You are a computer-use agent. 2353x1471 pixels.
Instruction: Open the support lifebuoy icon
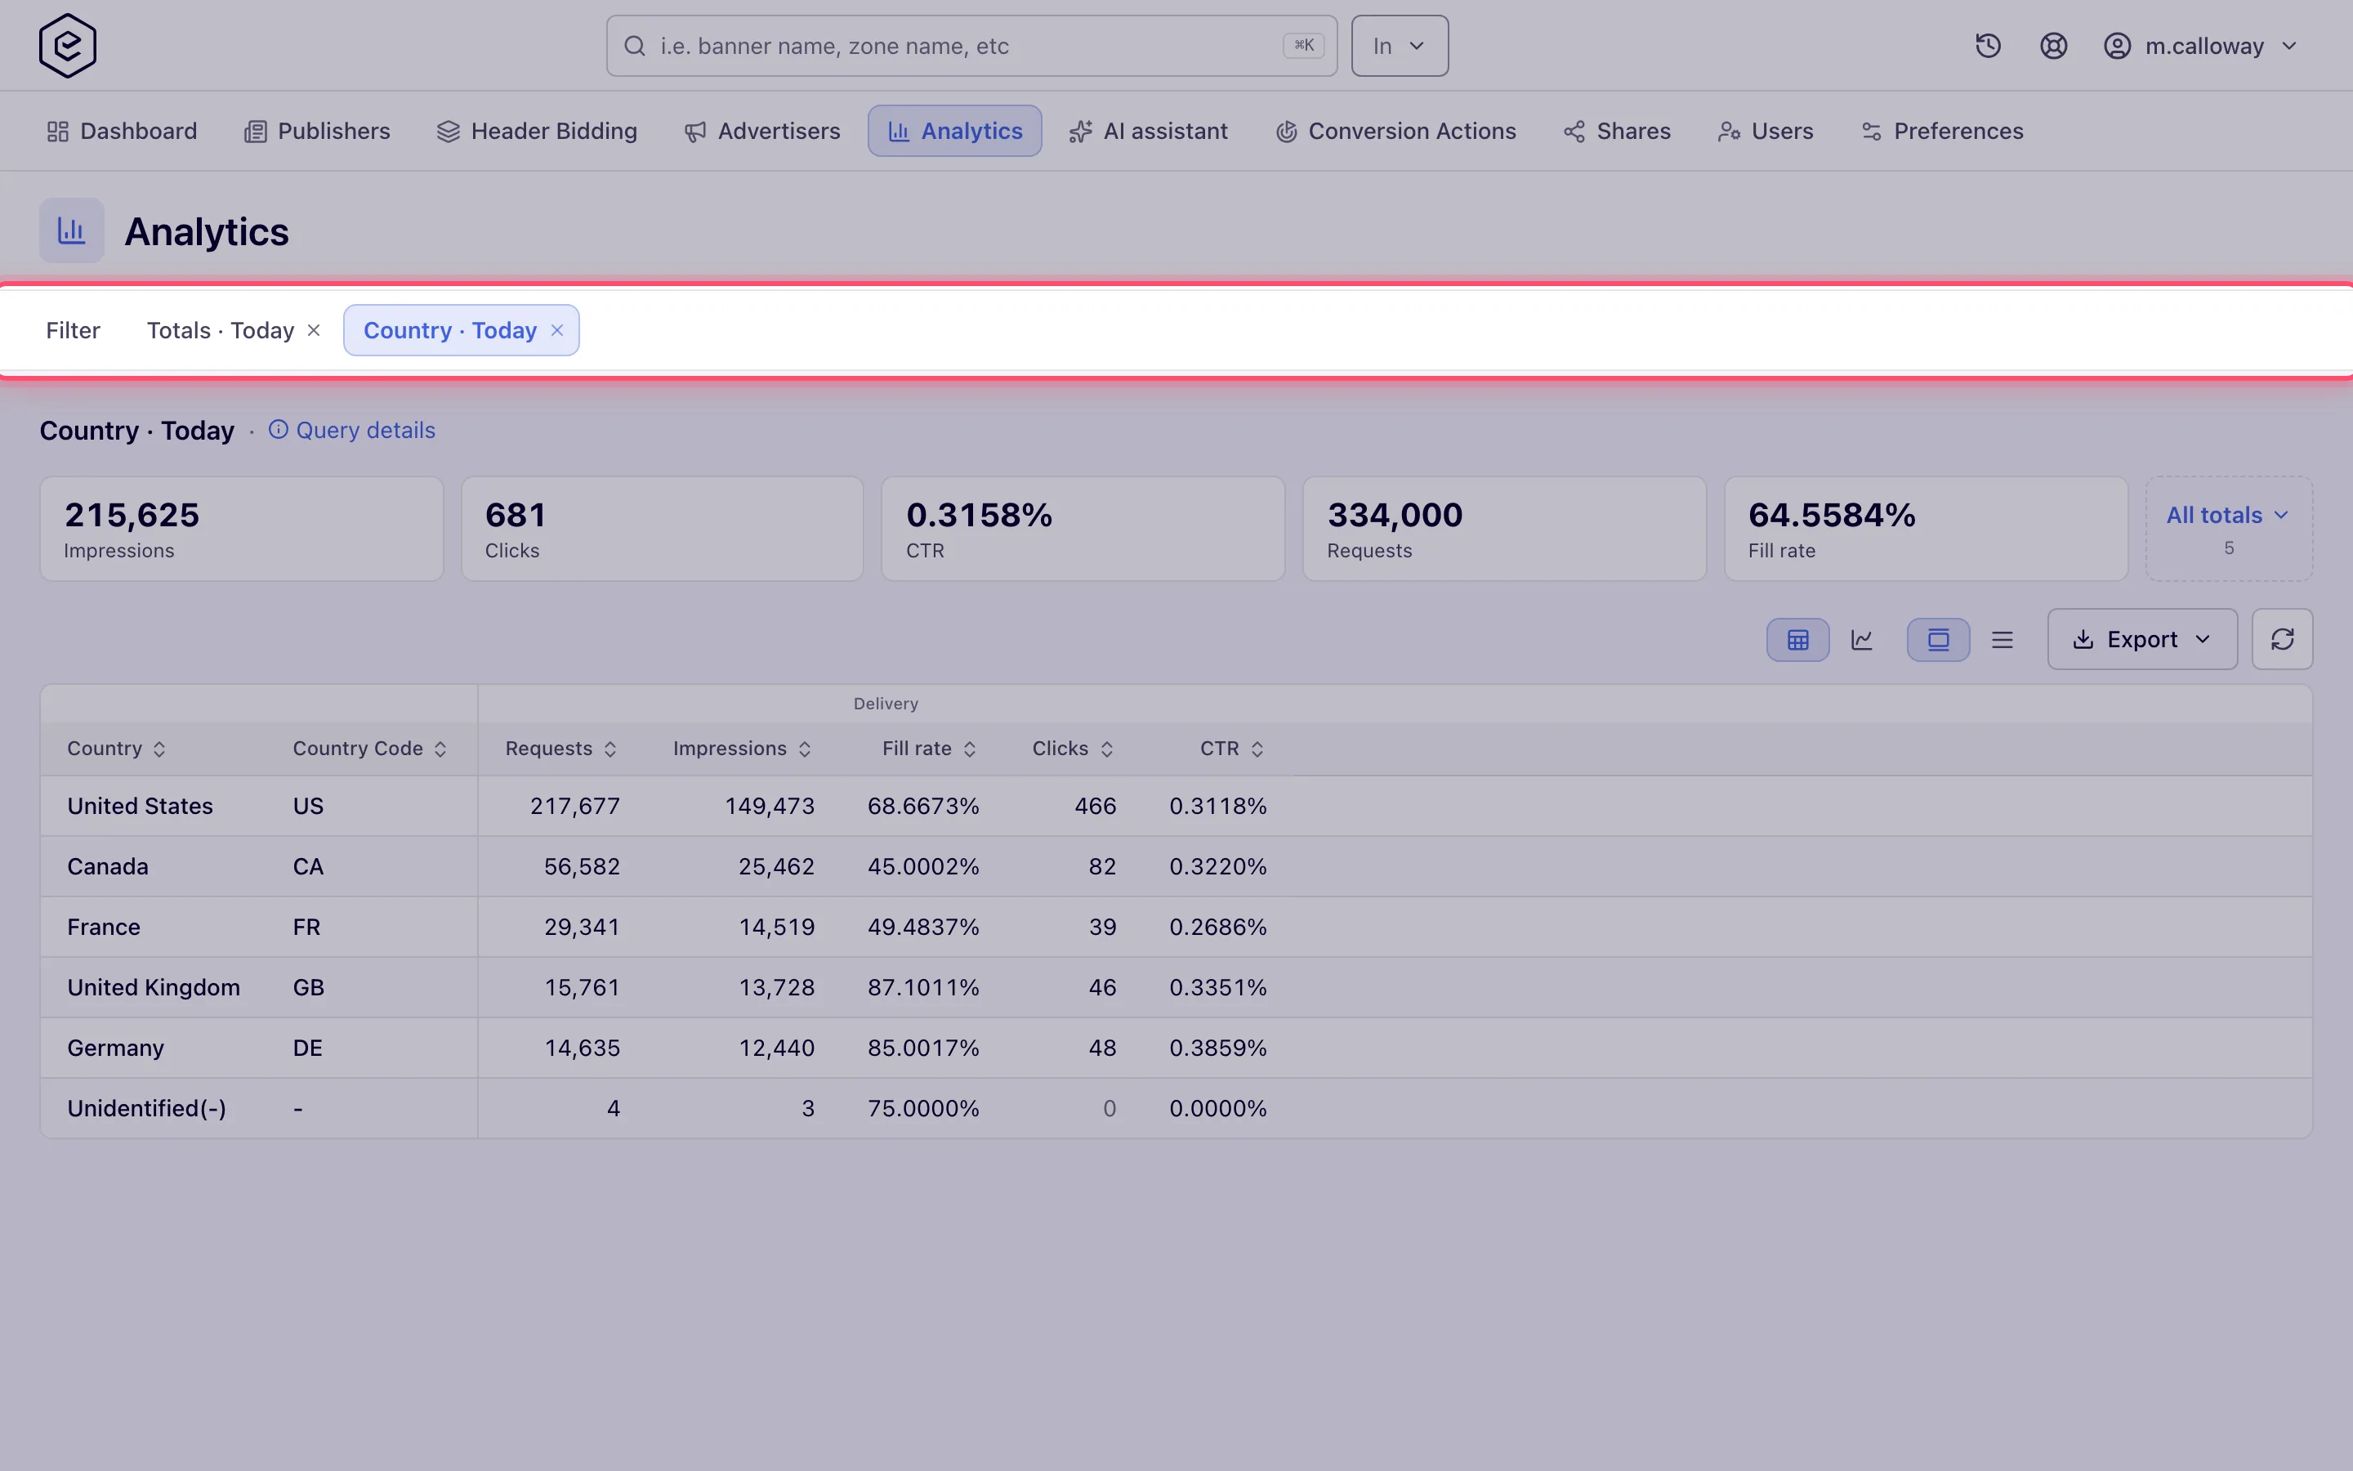(x=2052, y=46)
